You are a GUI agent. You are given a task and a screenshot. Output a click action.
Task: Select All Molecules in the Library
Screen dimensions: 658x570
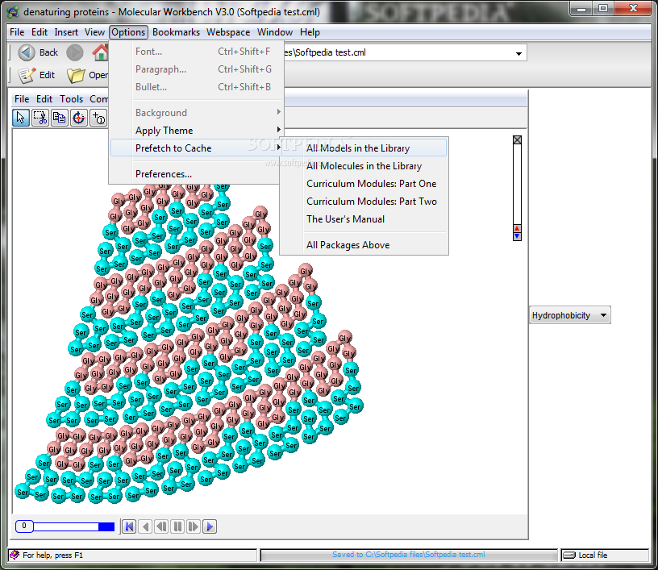click(364, 166)
